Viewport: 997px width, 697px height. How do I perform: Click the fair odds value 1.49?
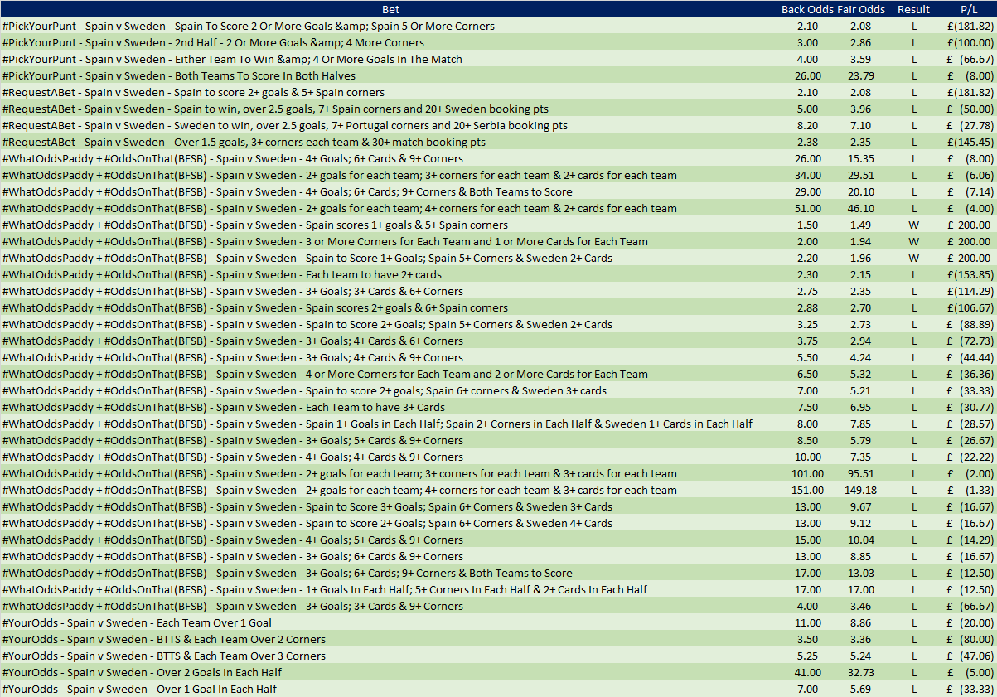(x=862, y=225)
